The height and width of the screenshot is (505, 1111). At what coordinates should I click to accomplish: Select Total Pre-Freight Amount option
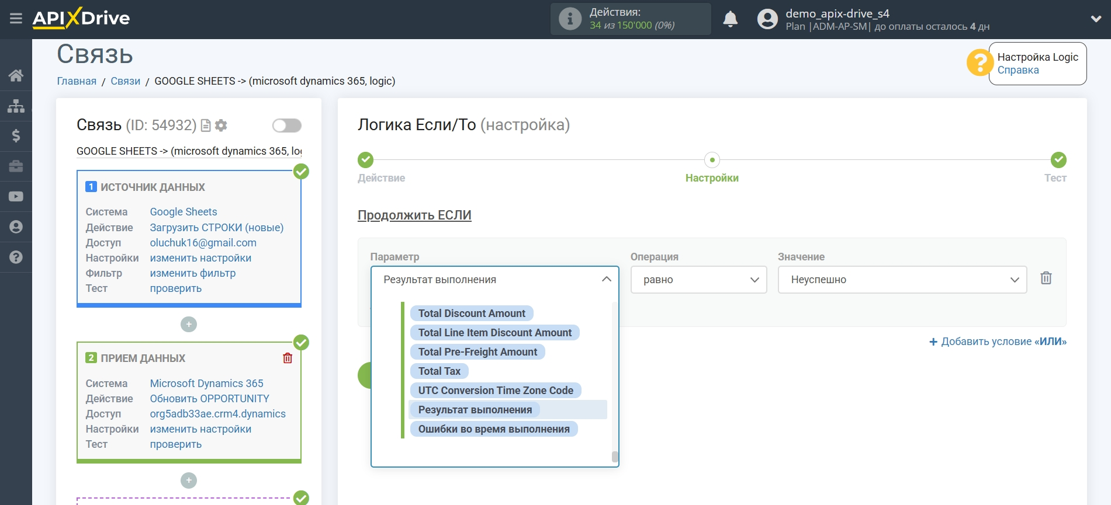(477, 352)
